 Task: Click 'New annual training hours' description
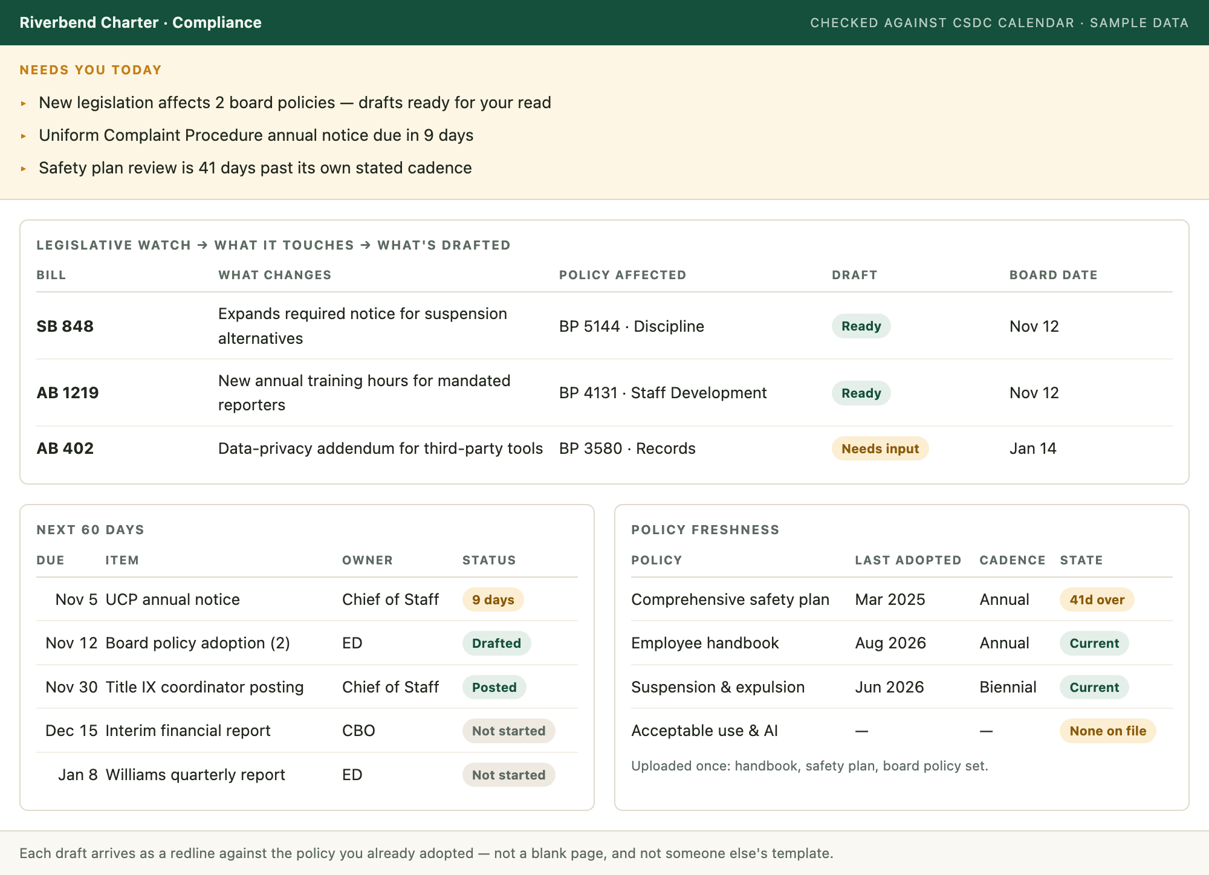(365, 393)
